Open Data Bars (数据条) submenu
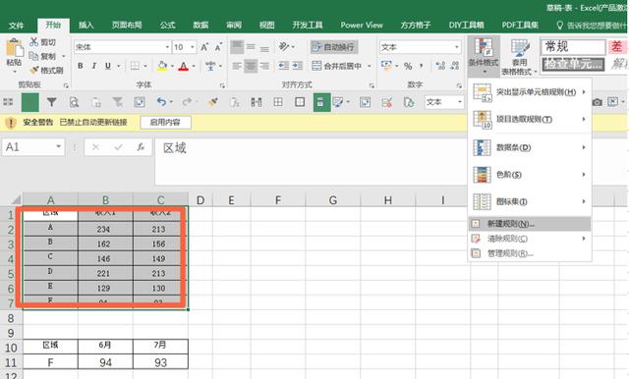629x379 pixels. click(530, 147)
